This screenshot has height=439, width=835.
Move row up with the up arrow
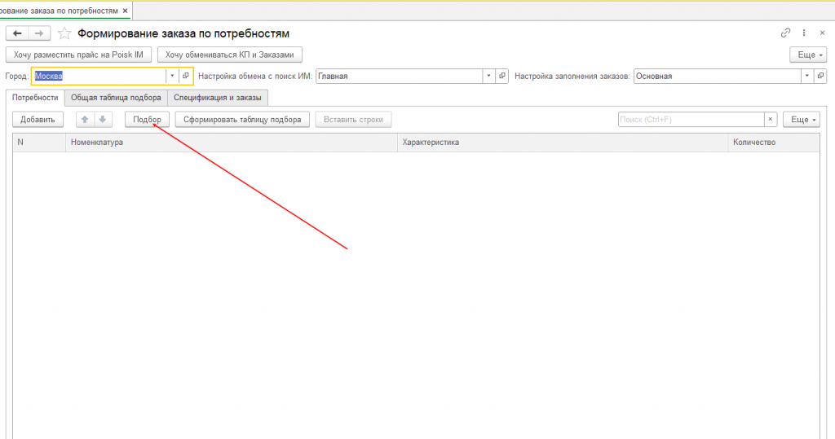[85, 120]
